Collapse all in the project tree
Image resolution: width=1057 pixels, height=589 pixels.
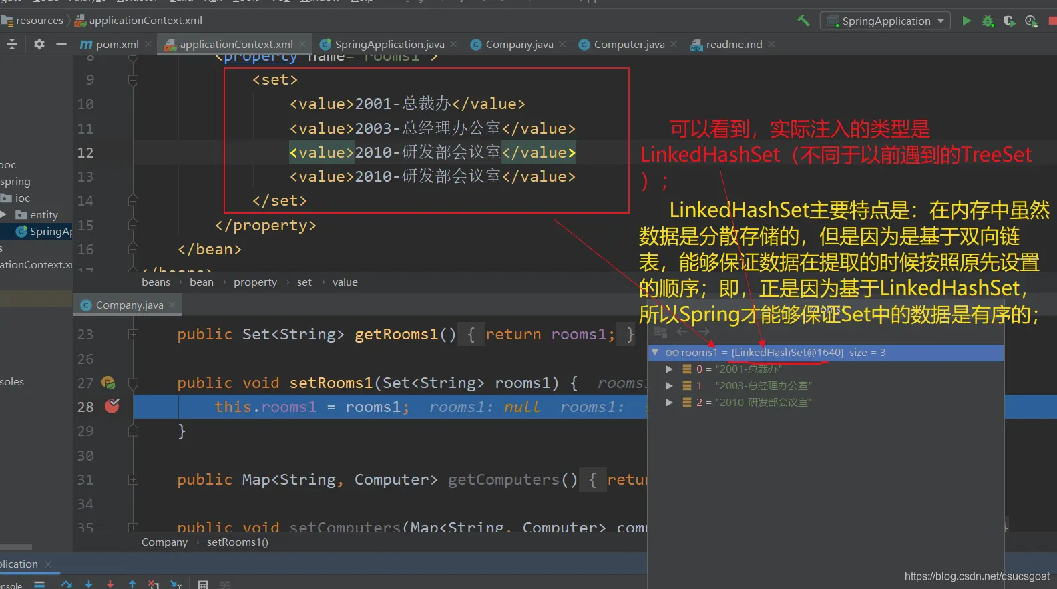click(12, 44)
